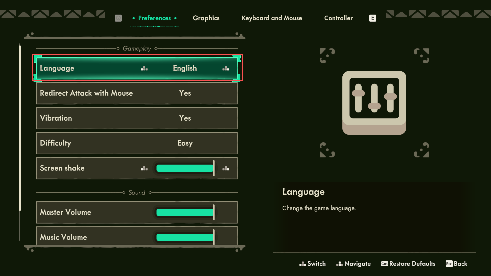Click the large sliders preferences icon

click(x=374, y=103)
